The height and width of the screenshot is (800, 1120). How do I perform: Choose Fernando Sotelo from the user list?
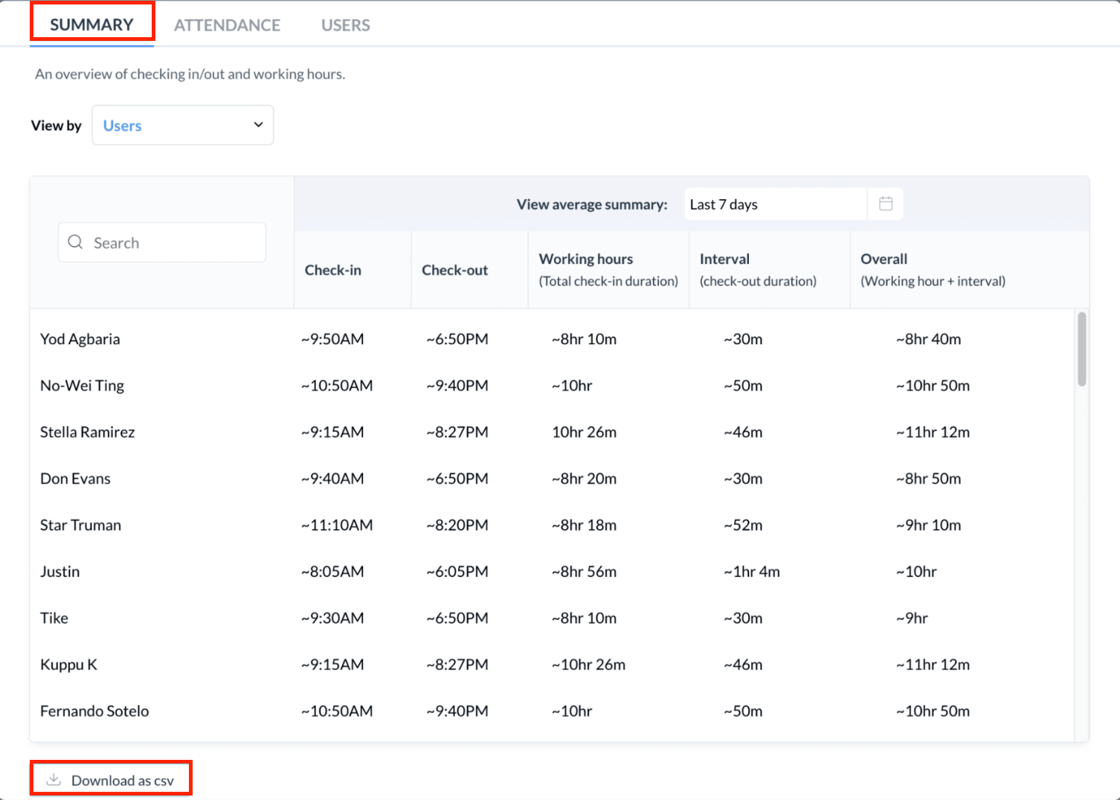[x=94, y=711]
